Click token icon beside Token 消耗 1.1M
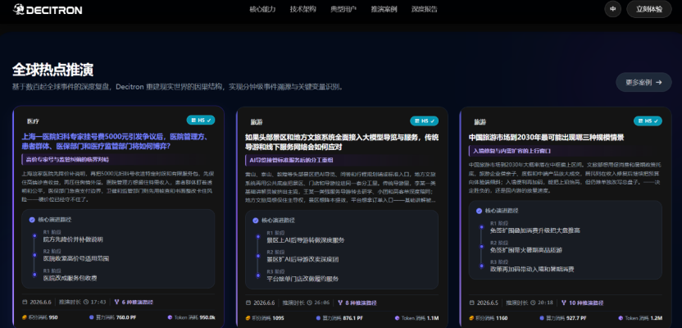The width and height of the screenshot is (682, 328). coord(397,318)
